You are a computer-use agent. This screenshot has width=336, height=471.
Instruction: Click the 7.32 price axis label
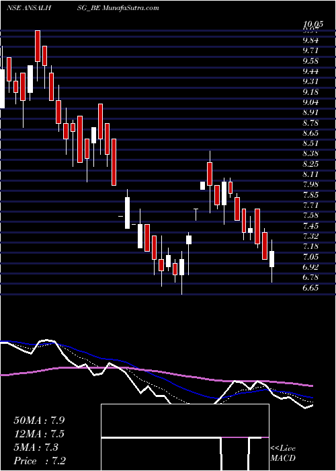coord(310,236)
